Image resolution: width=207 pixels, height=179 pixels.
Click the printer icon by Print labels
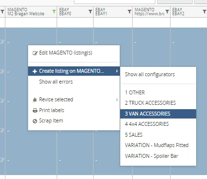(x=35, y=111)
